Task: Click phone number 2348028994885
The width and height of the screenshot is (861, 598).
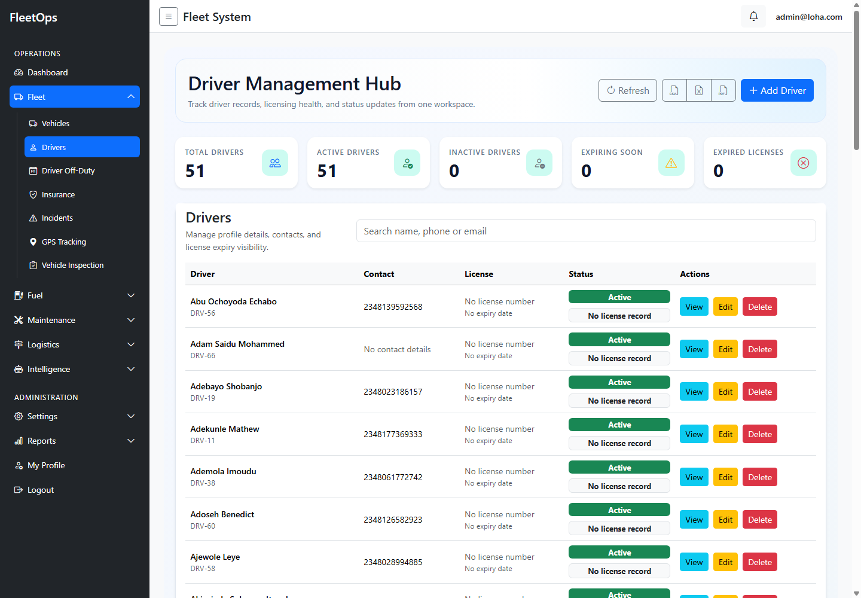Action: pyautogui.click(x=393, y=562)
